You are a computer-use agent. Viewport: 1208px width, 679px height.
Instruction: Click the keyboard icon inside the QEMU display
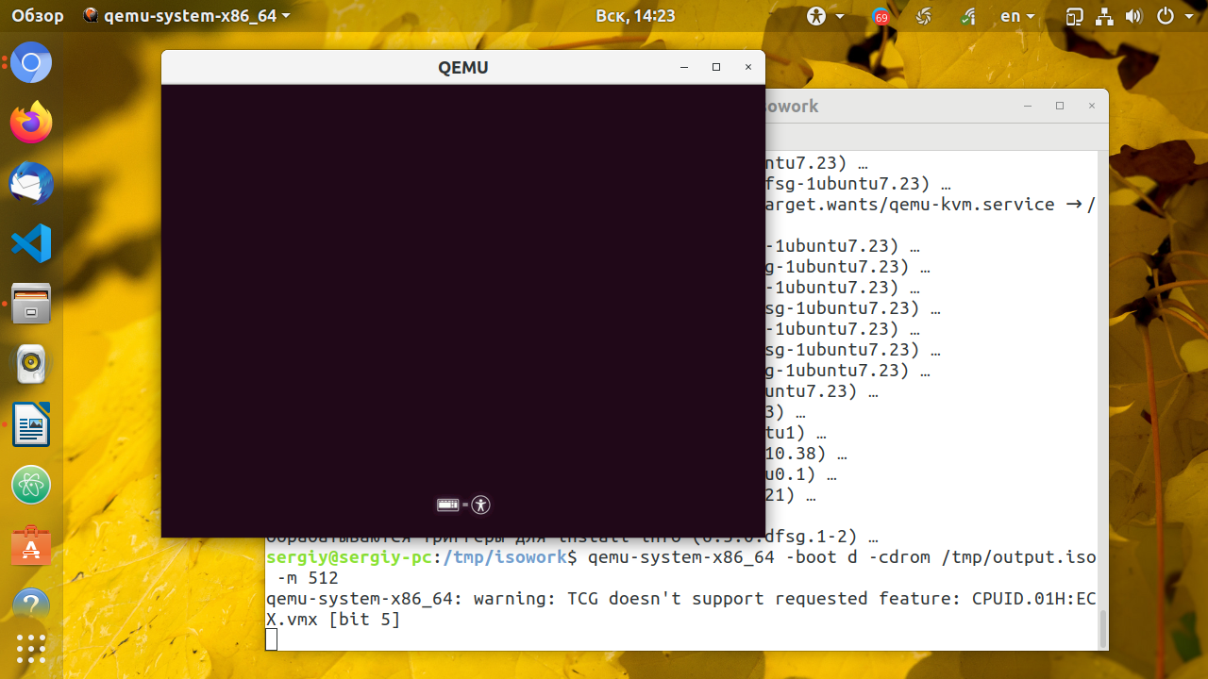point(447,505)
